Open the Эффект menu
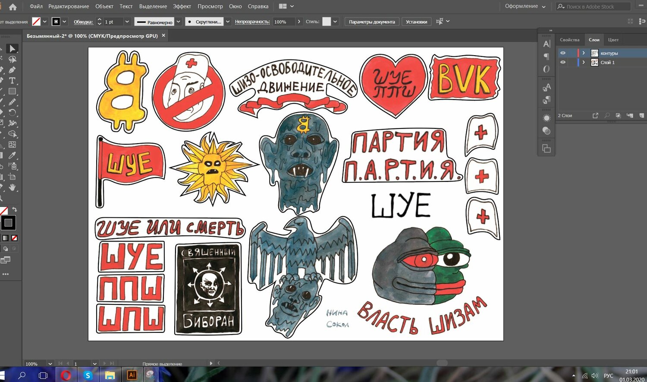Viewport: 647px width, 382px height. pos(182,6)
